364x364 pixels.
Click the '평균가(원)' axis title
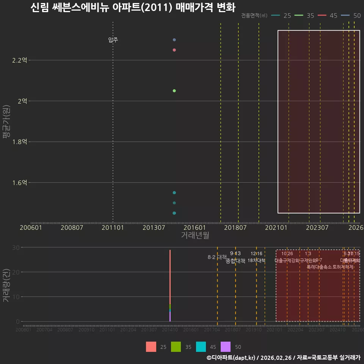(6, 122)
